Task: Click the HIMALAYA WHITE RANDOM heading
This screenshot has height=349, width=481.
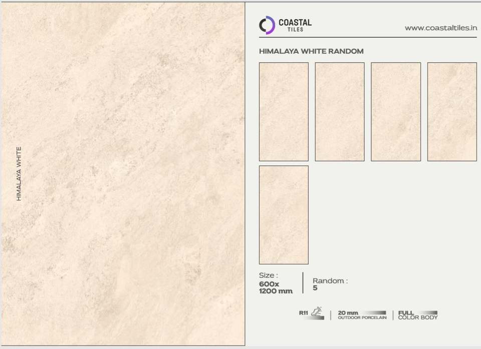Action: coord(311,51)
